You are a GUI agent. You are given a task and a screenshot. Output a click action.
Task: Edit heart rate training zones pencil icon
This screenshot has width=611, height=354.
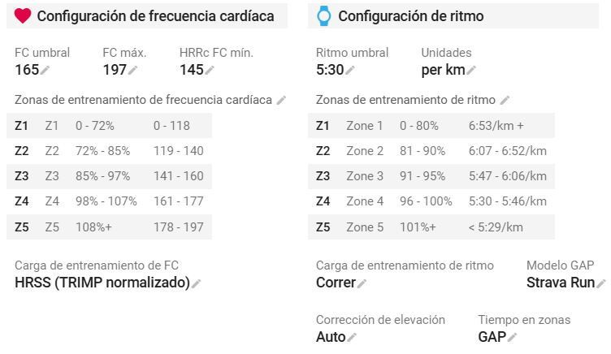(281, 101)
